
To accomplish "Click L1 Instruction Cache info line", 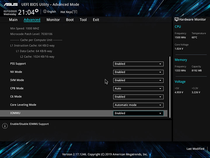I will click(x=32, y=46).
